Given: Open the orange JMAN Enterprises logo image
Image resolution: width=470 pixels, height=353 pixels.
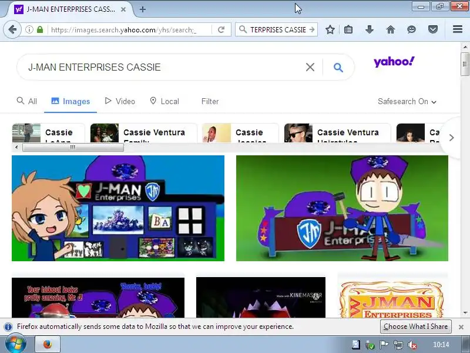Looking at the screenshot, I should pyautogui.click(x=392, y=298).
